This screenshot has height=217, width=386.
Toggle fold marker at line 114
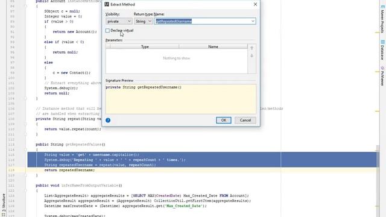pos(25,149)
